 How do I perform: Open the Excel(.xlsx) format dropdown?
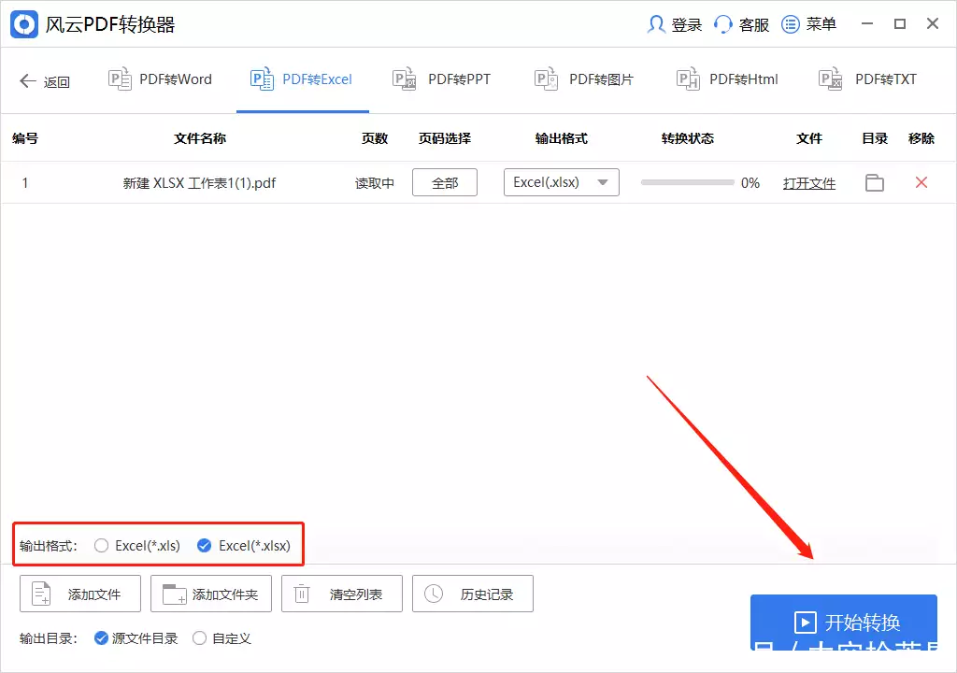[601, 182]
